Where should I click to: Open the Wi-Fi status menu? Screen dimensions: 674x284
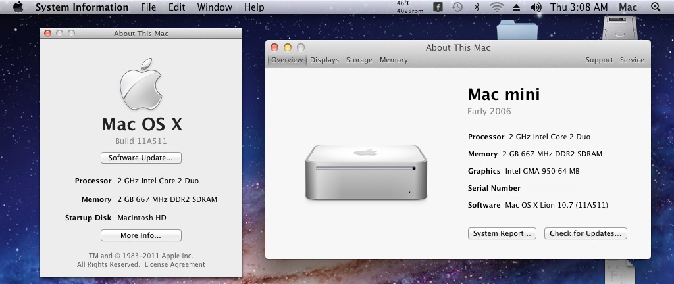496,7
